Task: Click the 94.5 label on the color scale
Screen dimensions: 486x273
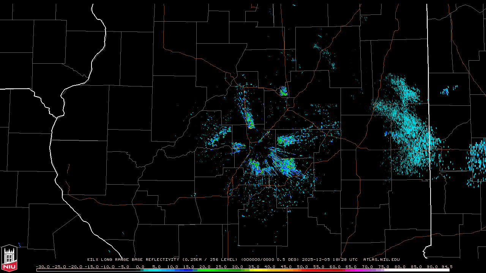Action: [447, 267]
